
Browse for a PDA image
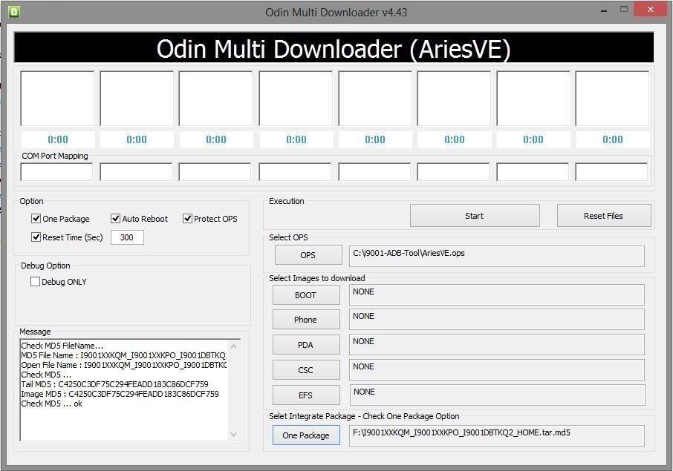pos(306,345)
